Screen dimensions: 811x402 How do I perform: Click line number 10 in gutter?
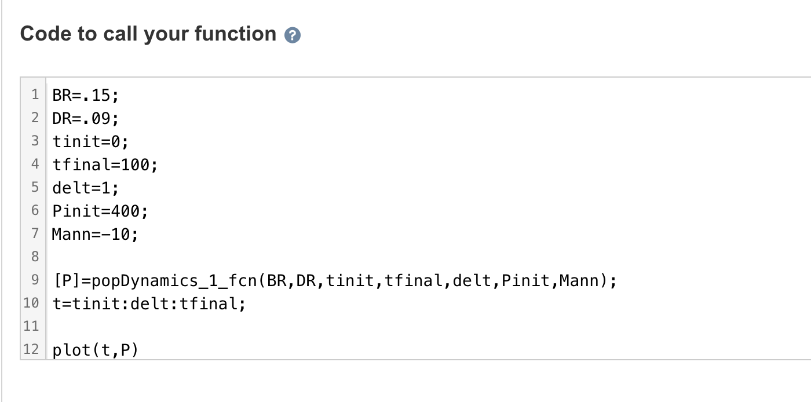pyautogui.click(x=31, y=304)
